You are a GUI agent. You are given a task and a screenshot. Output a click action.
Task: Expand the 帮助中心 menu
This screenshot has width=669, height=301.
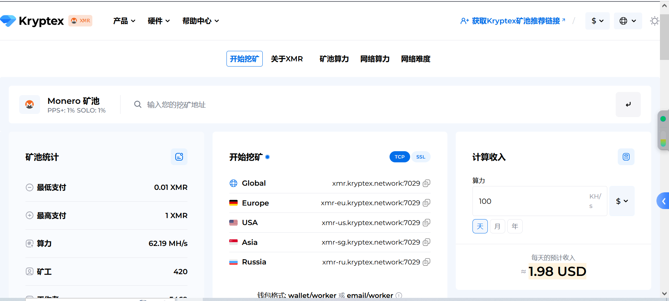(x=201, y=21)
